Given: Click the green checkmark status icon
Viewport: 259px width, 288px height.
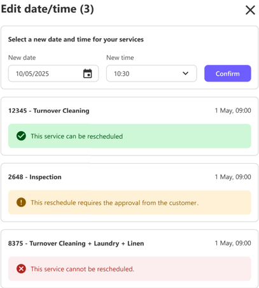Looking at the screenshot, I should point(21,136).
